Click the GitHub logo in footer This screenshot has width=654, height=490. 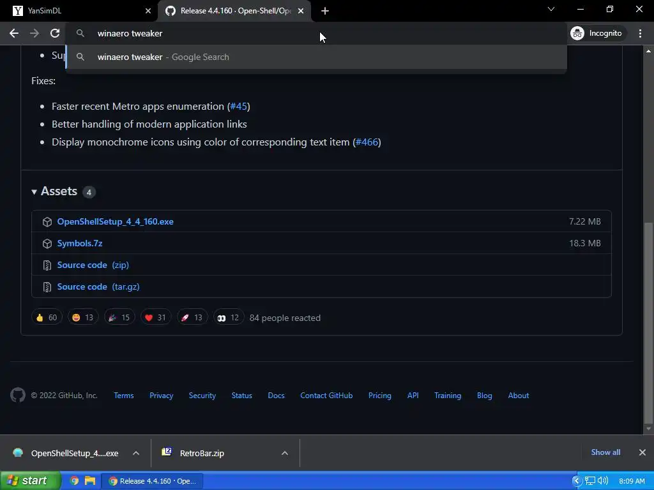pyautogui.click(x=18, y=395)
